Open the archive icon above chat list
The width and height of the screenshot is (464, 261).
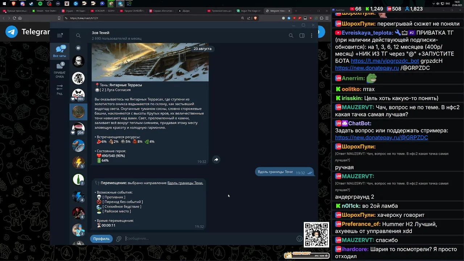[x=78, y=48]
